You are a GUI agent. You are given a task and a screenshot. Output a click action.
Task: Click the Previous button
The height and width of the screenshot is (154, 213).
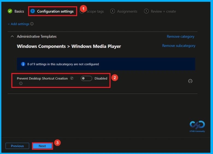point(17,146)
